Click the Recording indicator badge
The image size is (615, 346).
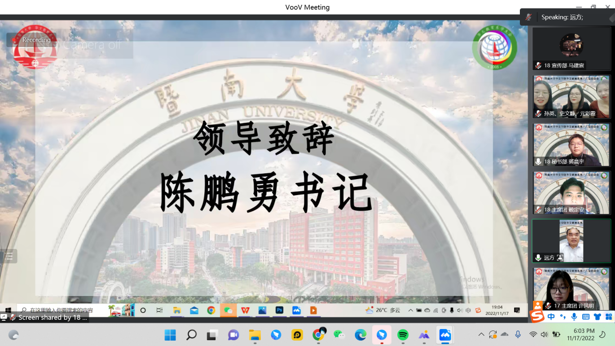click(x=32, y=40)
